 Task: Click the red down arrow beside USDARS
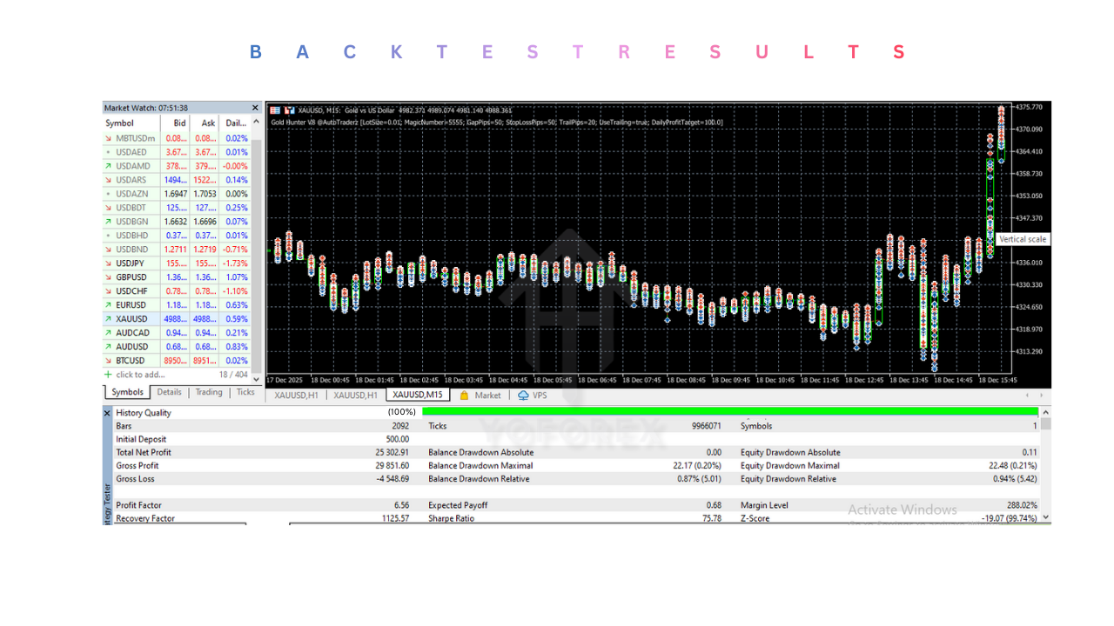(x=108, y=180)
